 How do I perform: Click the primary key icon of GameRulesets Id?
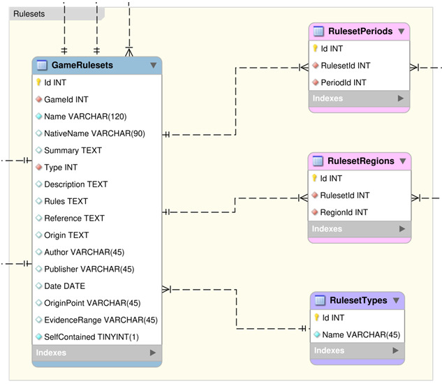(x=38, y=82)
